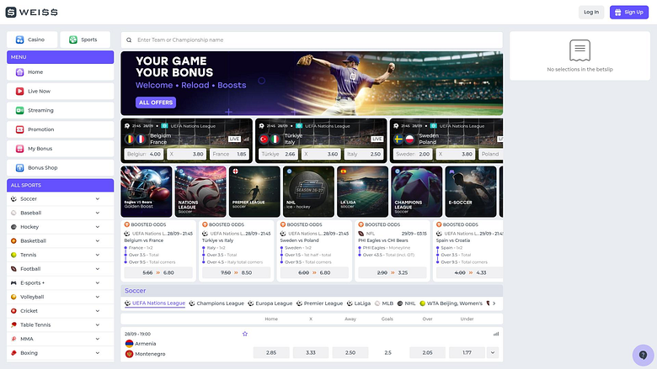Click the MMA icon in sidebar
This screenshot has width=657, height=369.
[13, 339]
